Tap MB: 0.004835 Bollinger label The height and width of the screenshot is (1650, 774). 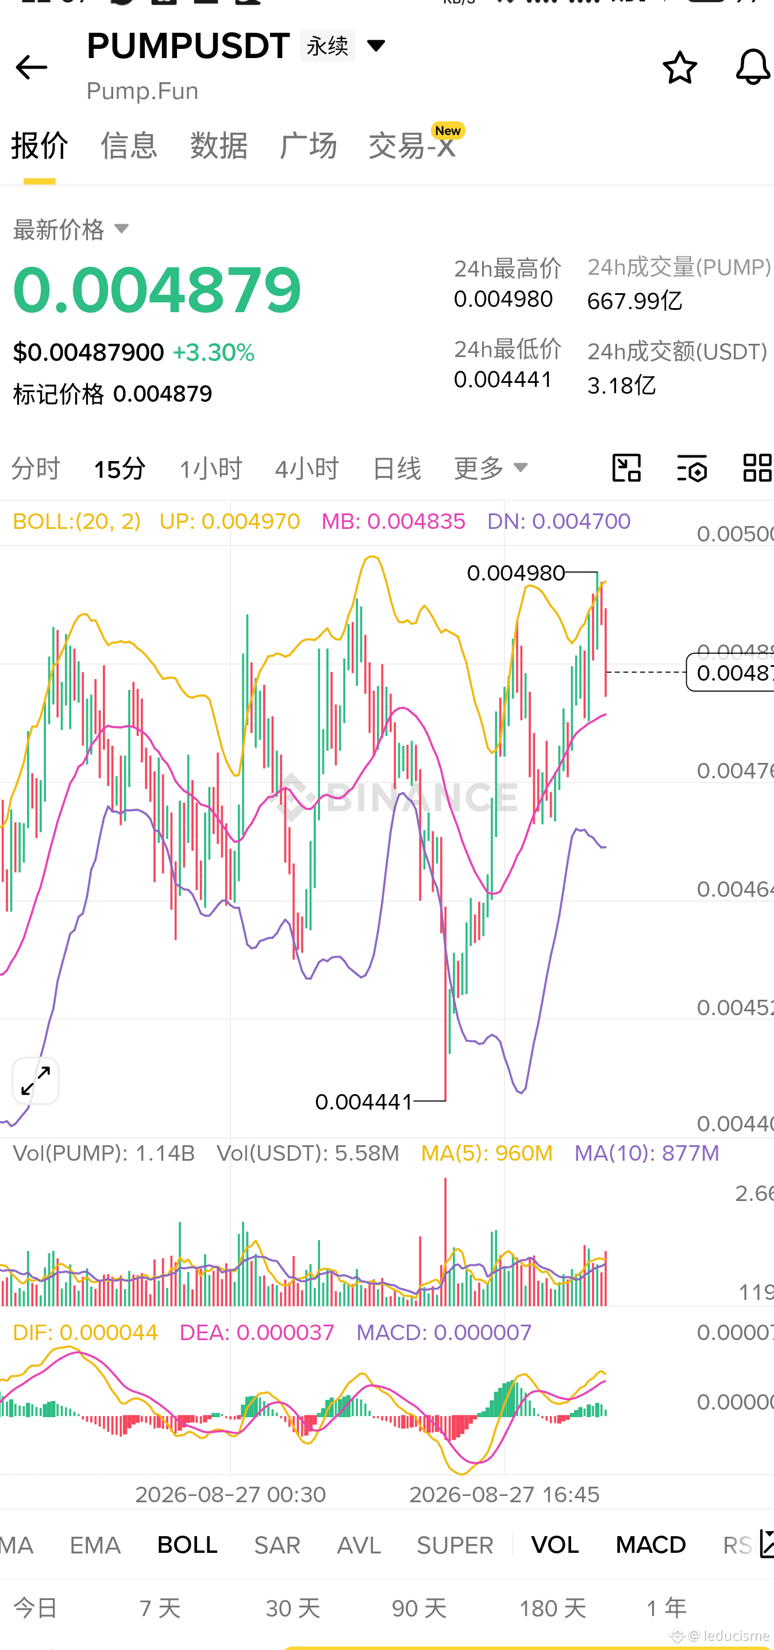click(x=393, y=521)
